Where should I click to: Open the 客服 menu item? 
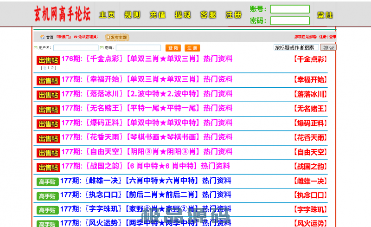click(208, 15)
